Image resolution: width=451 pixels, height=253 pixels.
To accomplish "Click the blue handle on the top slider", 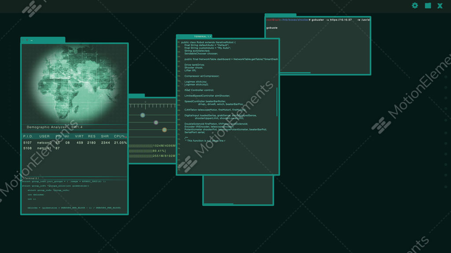I will pos(143,115).
